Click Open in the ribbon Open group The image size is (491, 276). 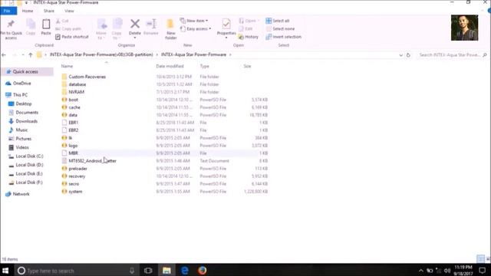[249, 21]
